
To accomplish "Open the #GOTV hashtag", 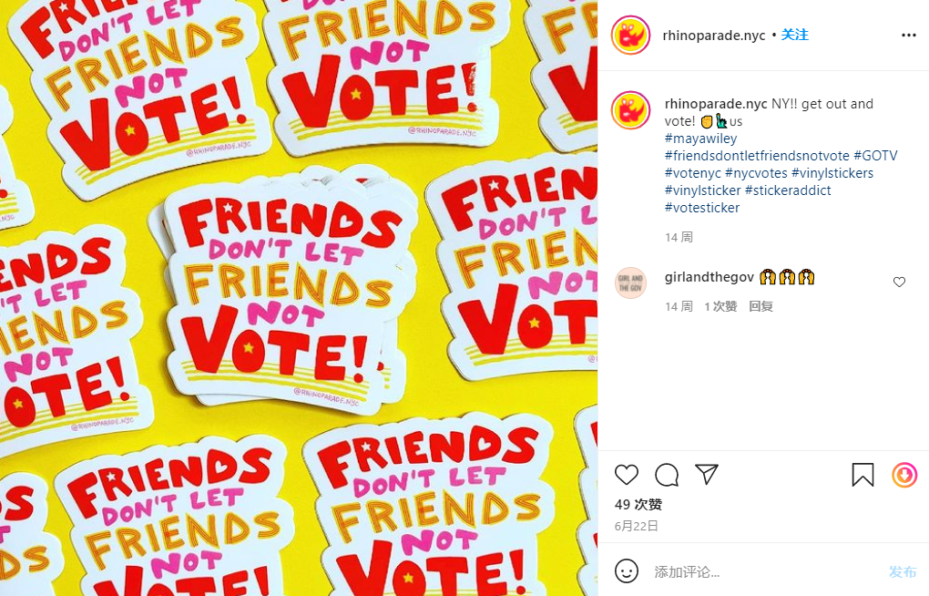I will pos(875,156).
